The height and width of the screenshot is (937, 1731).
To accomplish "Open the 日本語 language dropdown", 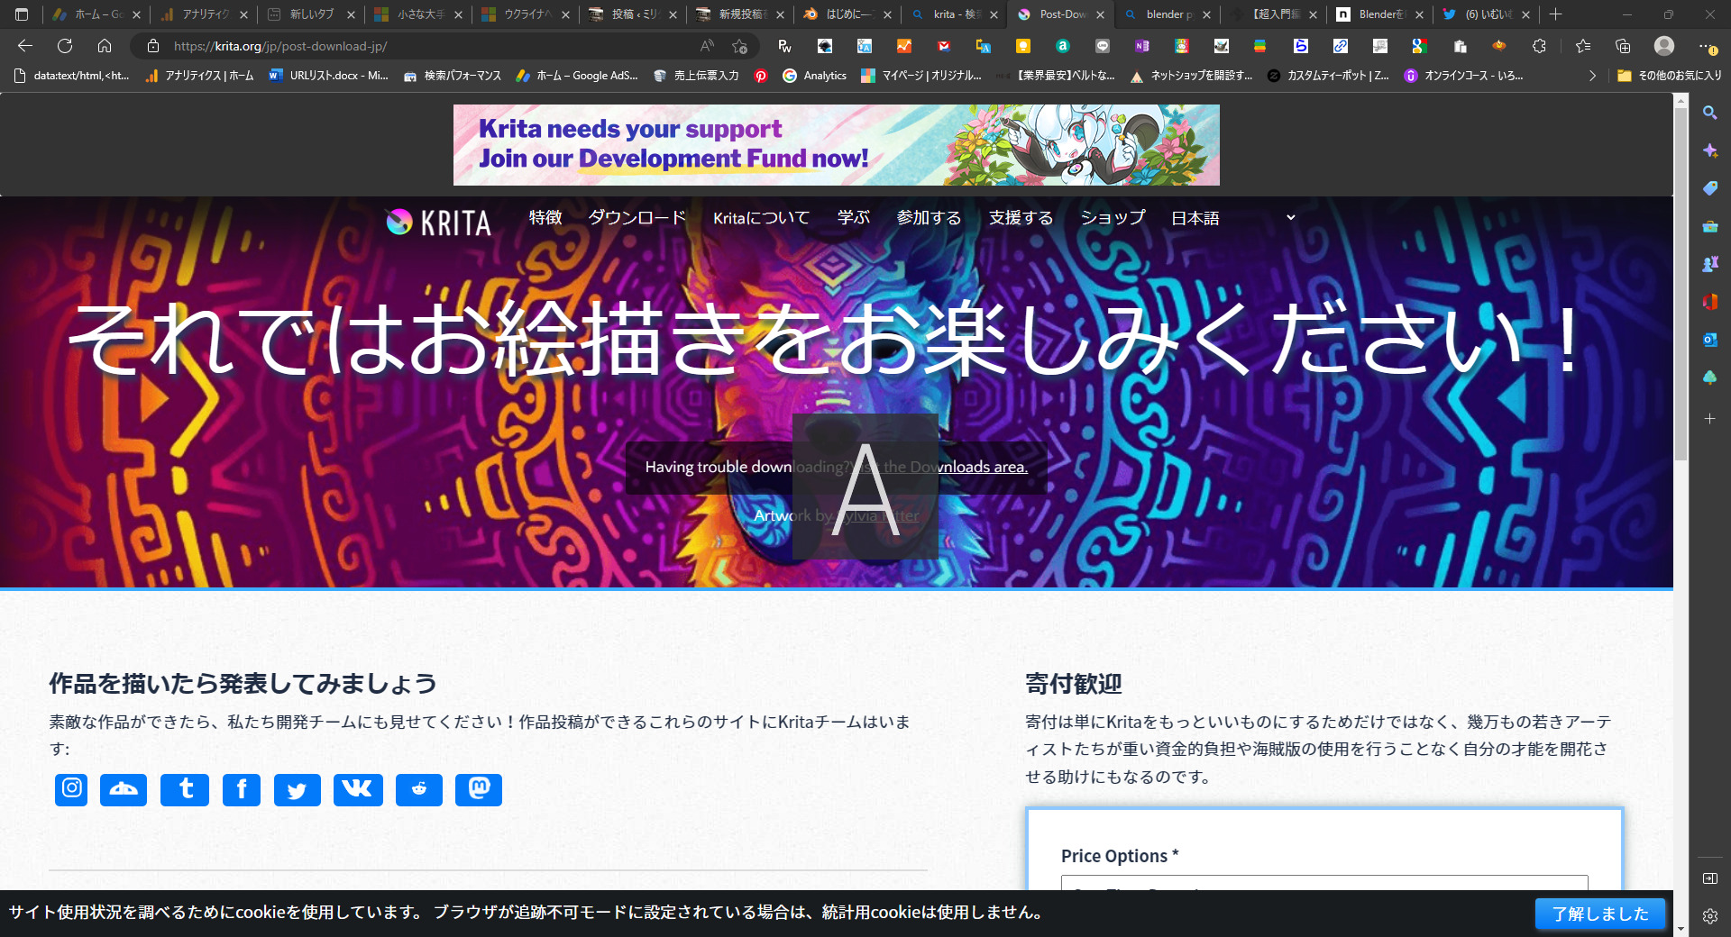I will click(x=1232, y=218).
